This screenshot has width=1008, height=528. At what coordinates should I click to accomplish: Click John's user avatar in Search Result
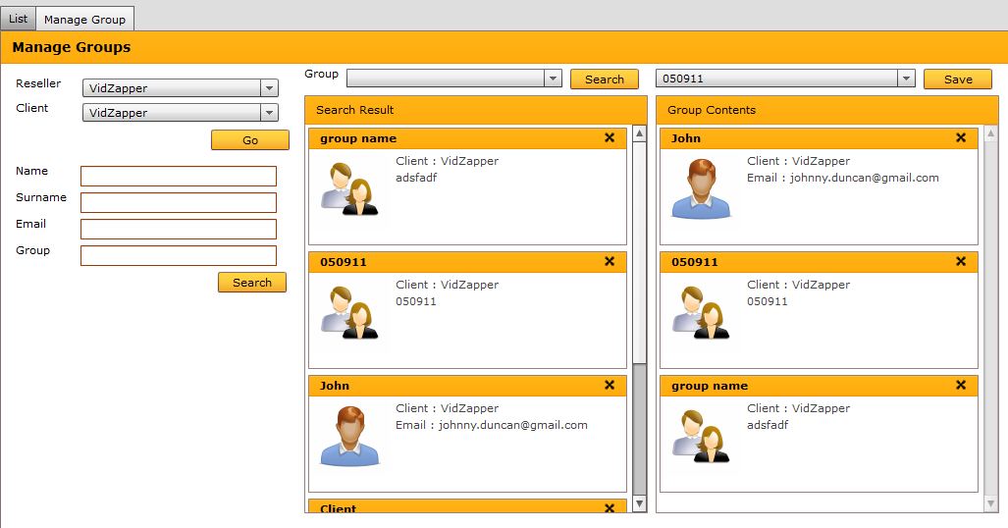(349, 436)
